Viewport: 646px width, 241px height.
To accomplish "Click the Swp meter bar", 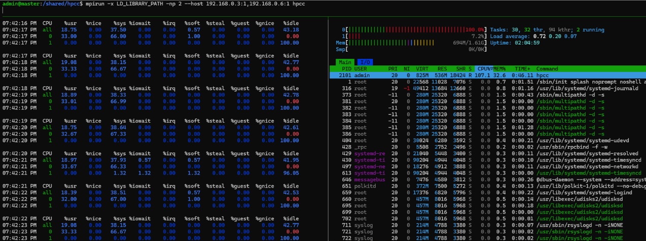I will pyautogui.click(x=411, y=49).
